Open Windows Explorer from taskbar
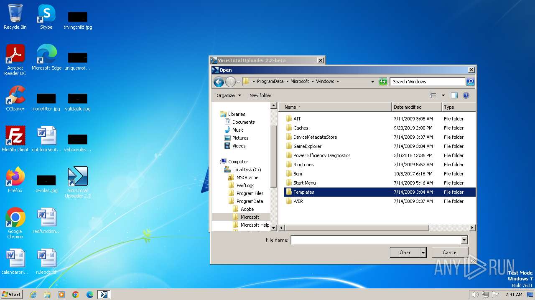Screen dimensions: 535x300 47,295
